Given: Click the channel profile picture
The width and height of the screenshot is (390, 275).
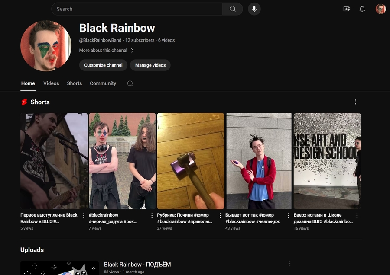Looking at the screenshot, I should (x=46, y=46).
